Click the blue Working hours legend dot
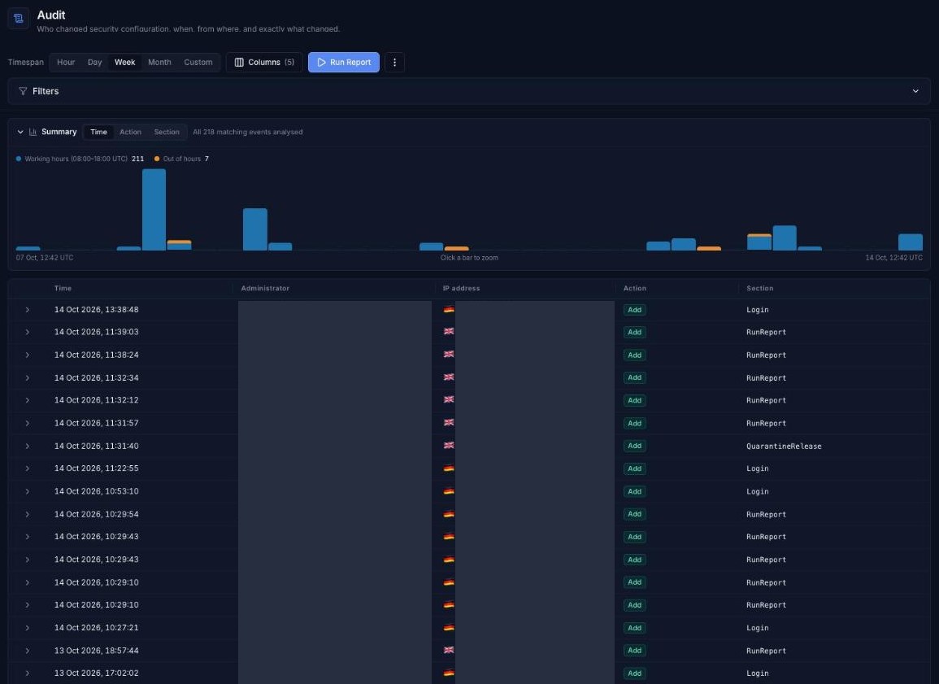The image size is (939, 684). click(19, 159)
